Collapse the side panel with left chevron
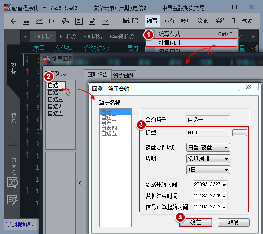Image resolution: width=263 pixels, height=234 pixels. point(80,183)
